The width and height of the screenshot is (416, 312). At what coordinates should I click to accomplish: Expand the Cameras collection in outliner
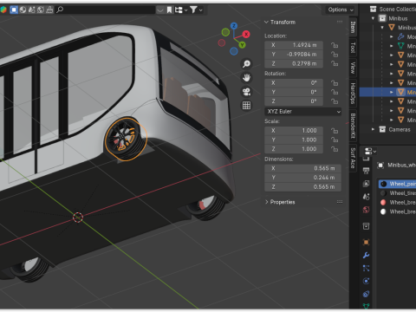(x=373, y=129)
